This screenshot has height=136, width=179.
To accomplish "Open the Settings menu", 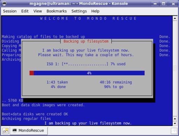I will [x=79, y=11].
